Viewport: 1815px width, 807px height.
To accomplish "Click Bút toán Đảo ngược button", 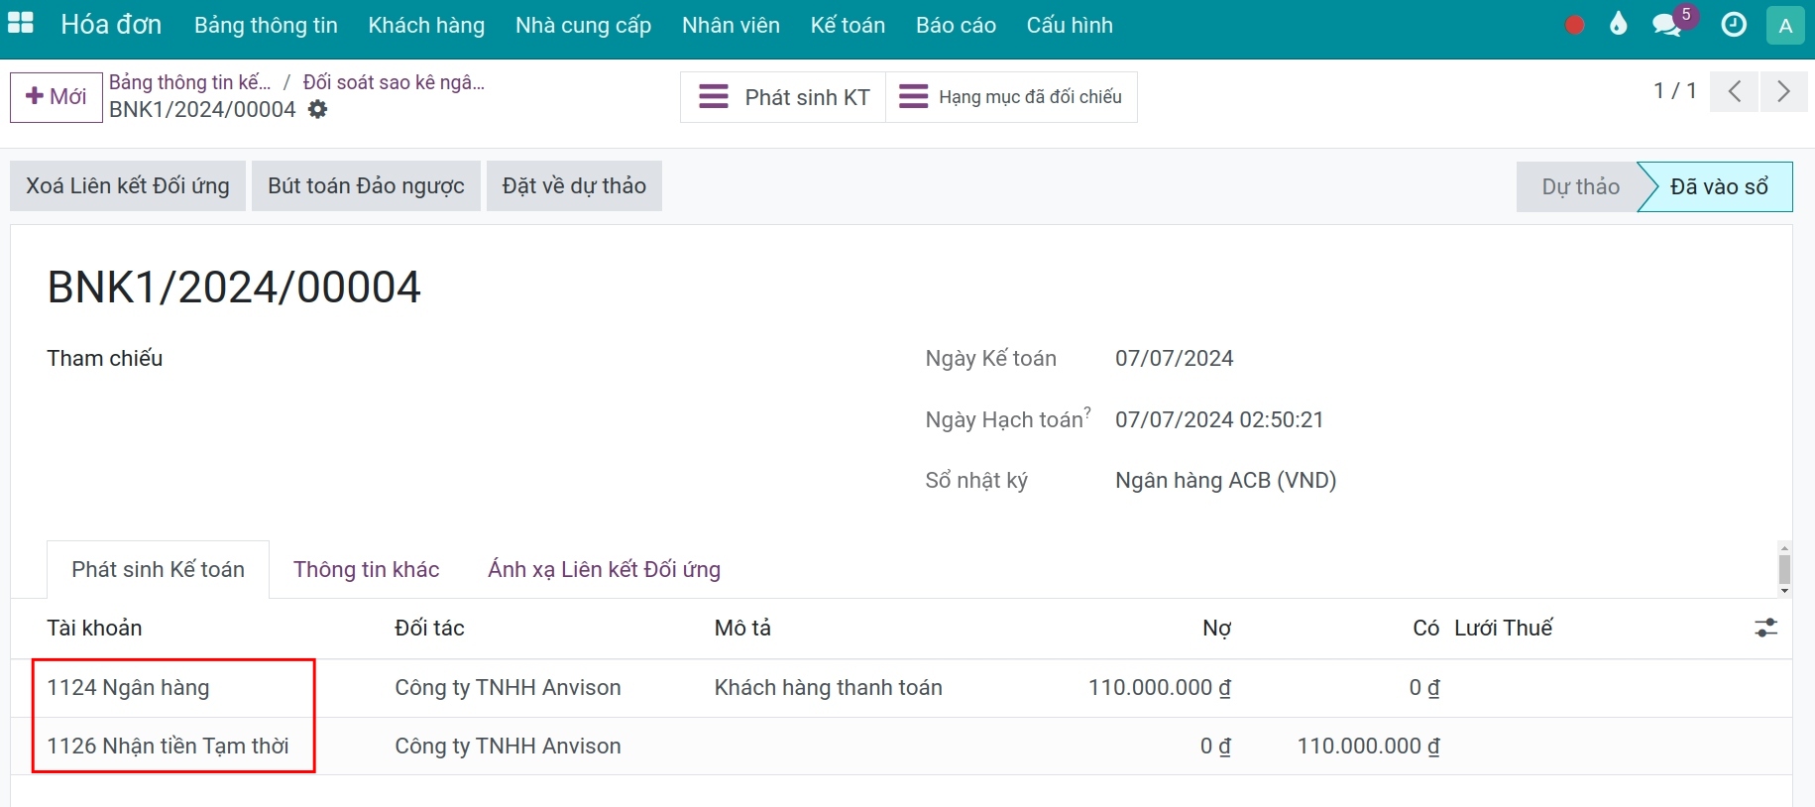I will (366, 186).
